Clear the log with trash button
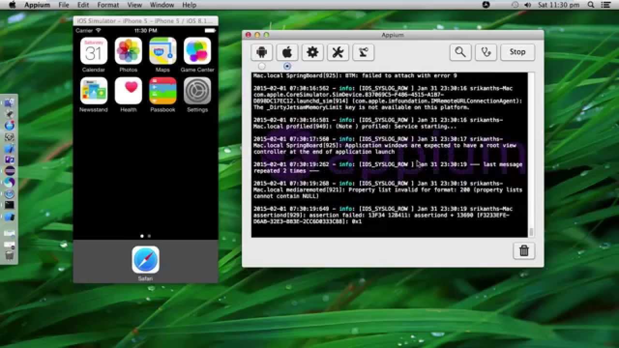 [524, 251]
